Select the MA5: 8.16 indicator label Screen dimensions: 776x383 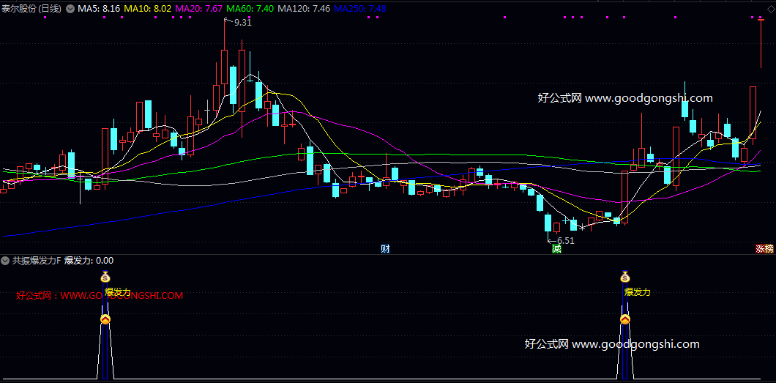tap(99, 9)
